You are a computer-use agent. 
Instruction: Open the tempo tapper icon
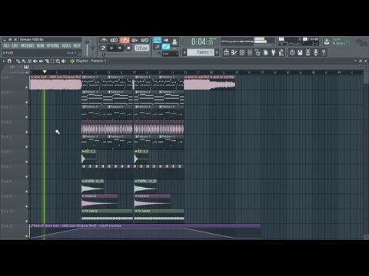(281, 53)
